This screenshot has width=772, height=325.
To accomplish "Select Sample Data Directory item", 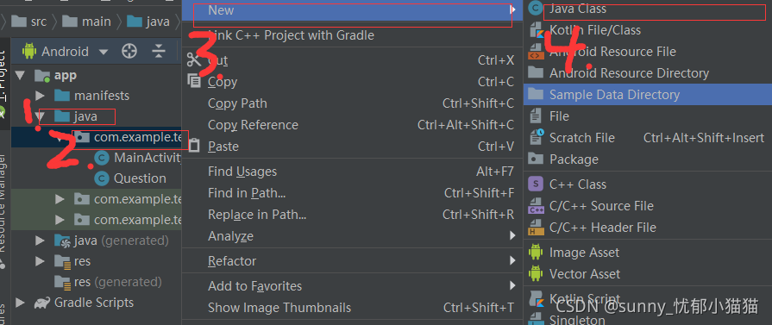I will coord(648,95).
